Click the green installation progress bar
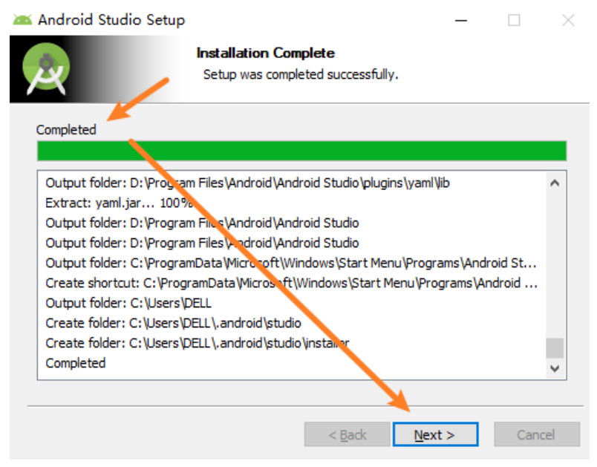 click(x=301, y=151)
